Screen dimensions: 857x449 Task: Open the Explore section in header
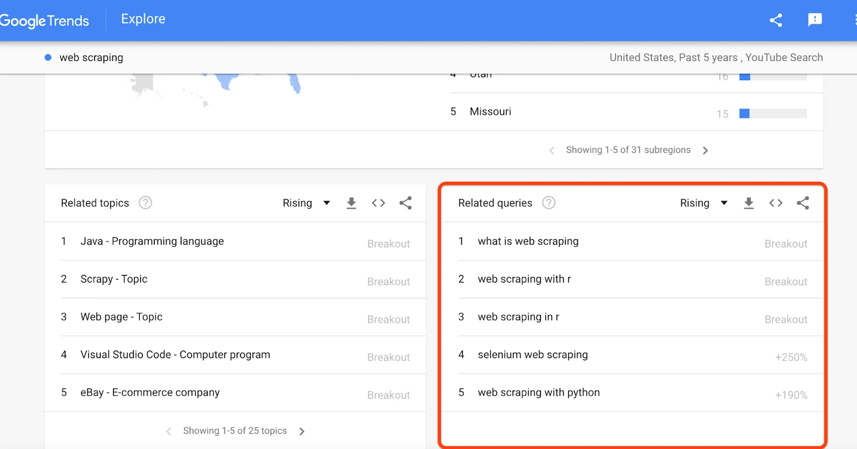[x=143, y=19]
